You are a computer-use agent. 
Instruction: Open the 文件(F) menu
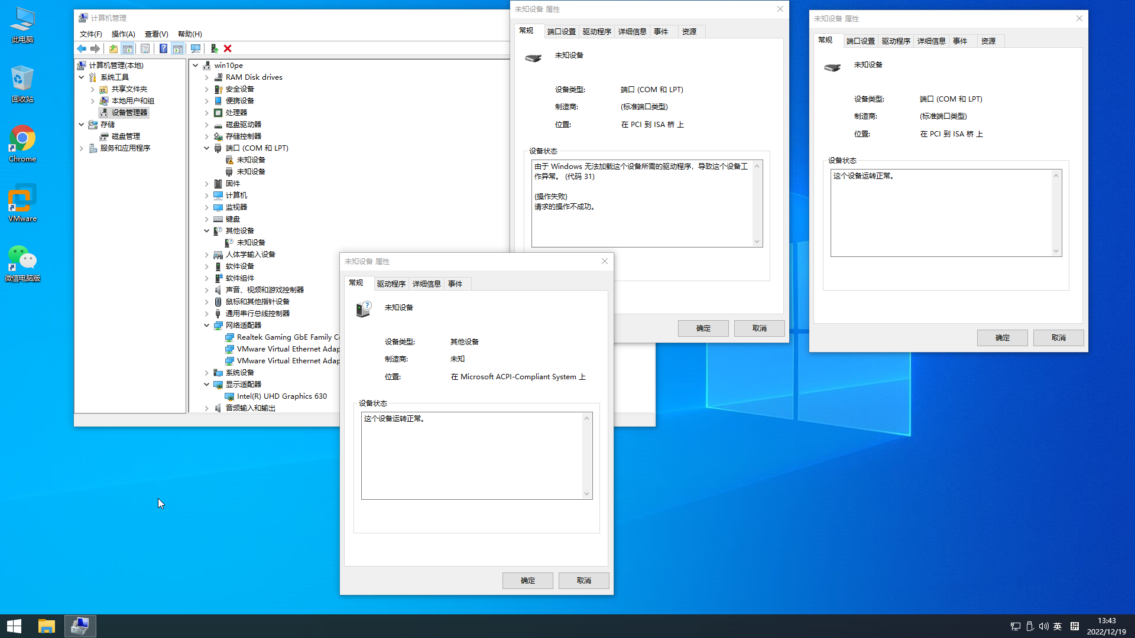point(90,34)
